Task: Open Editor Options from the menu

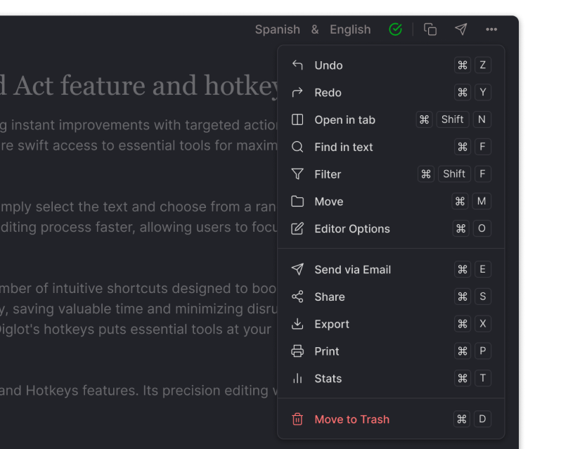Action: 391,228
